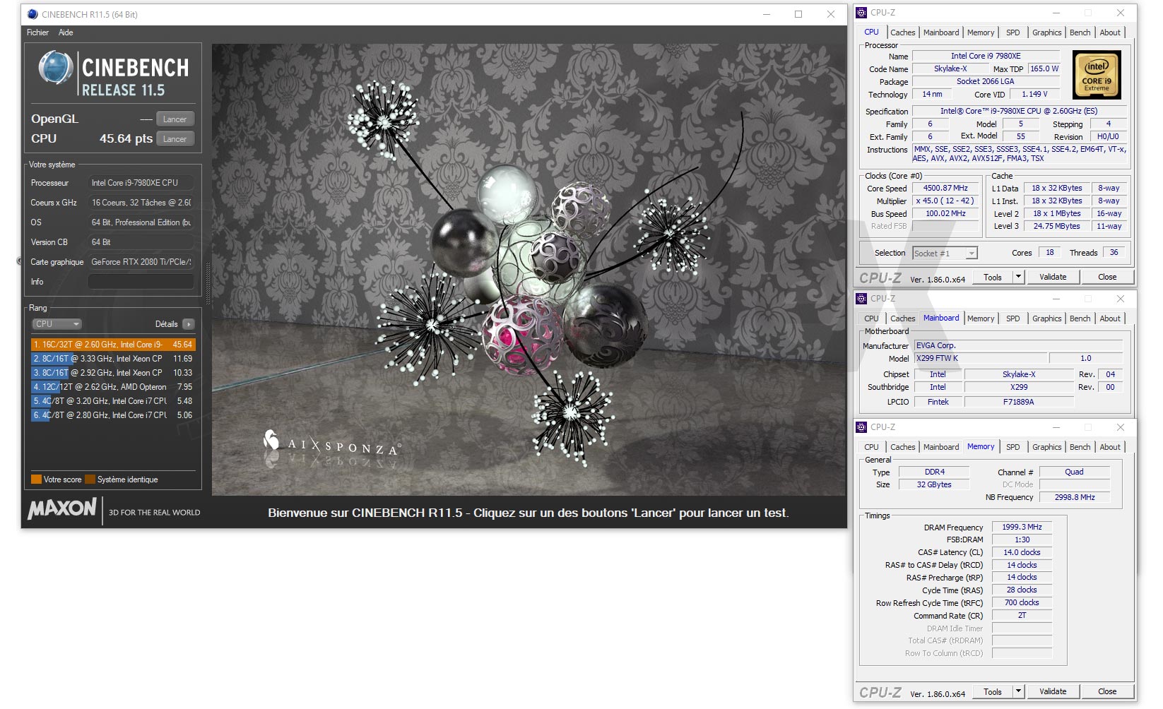Open the CPU ranking dropdown
1163x709 pixels.
pyautogui.click(x=57, y=324)
